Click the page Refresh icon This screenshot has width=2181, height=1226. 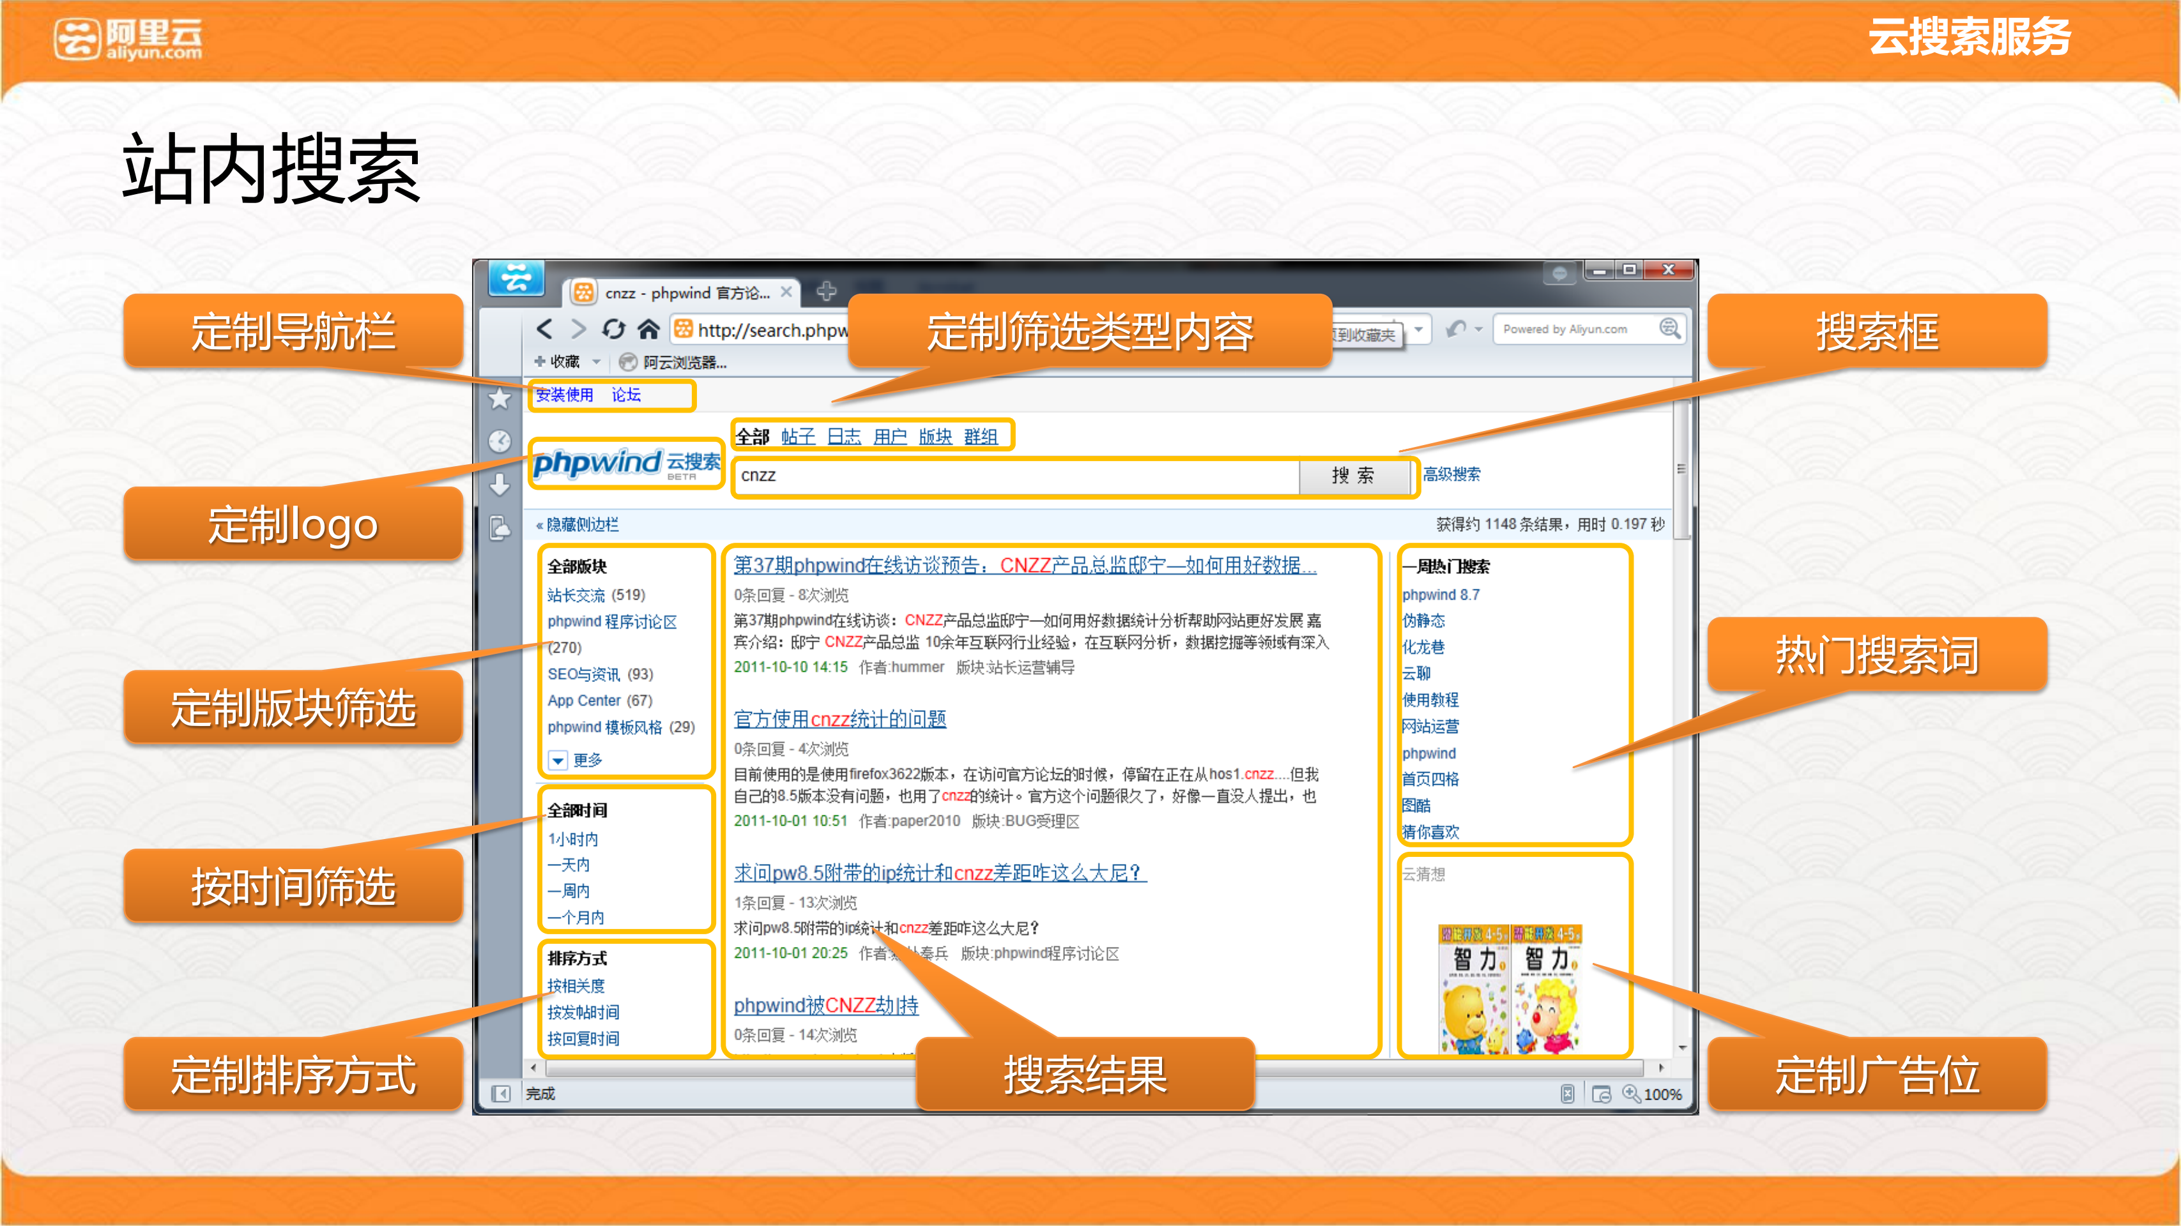pyautogui.click(x=613, y=329)
